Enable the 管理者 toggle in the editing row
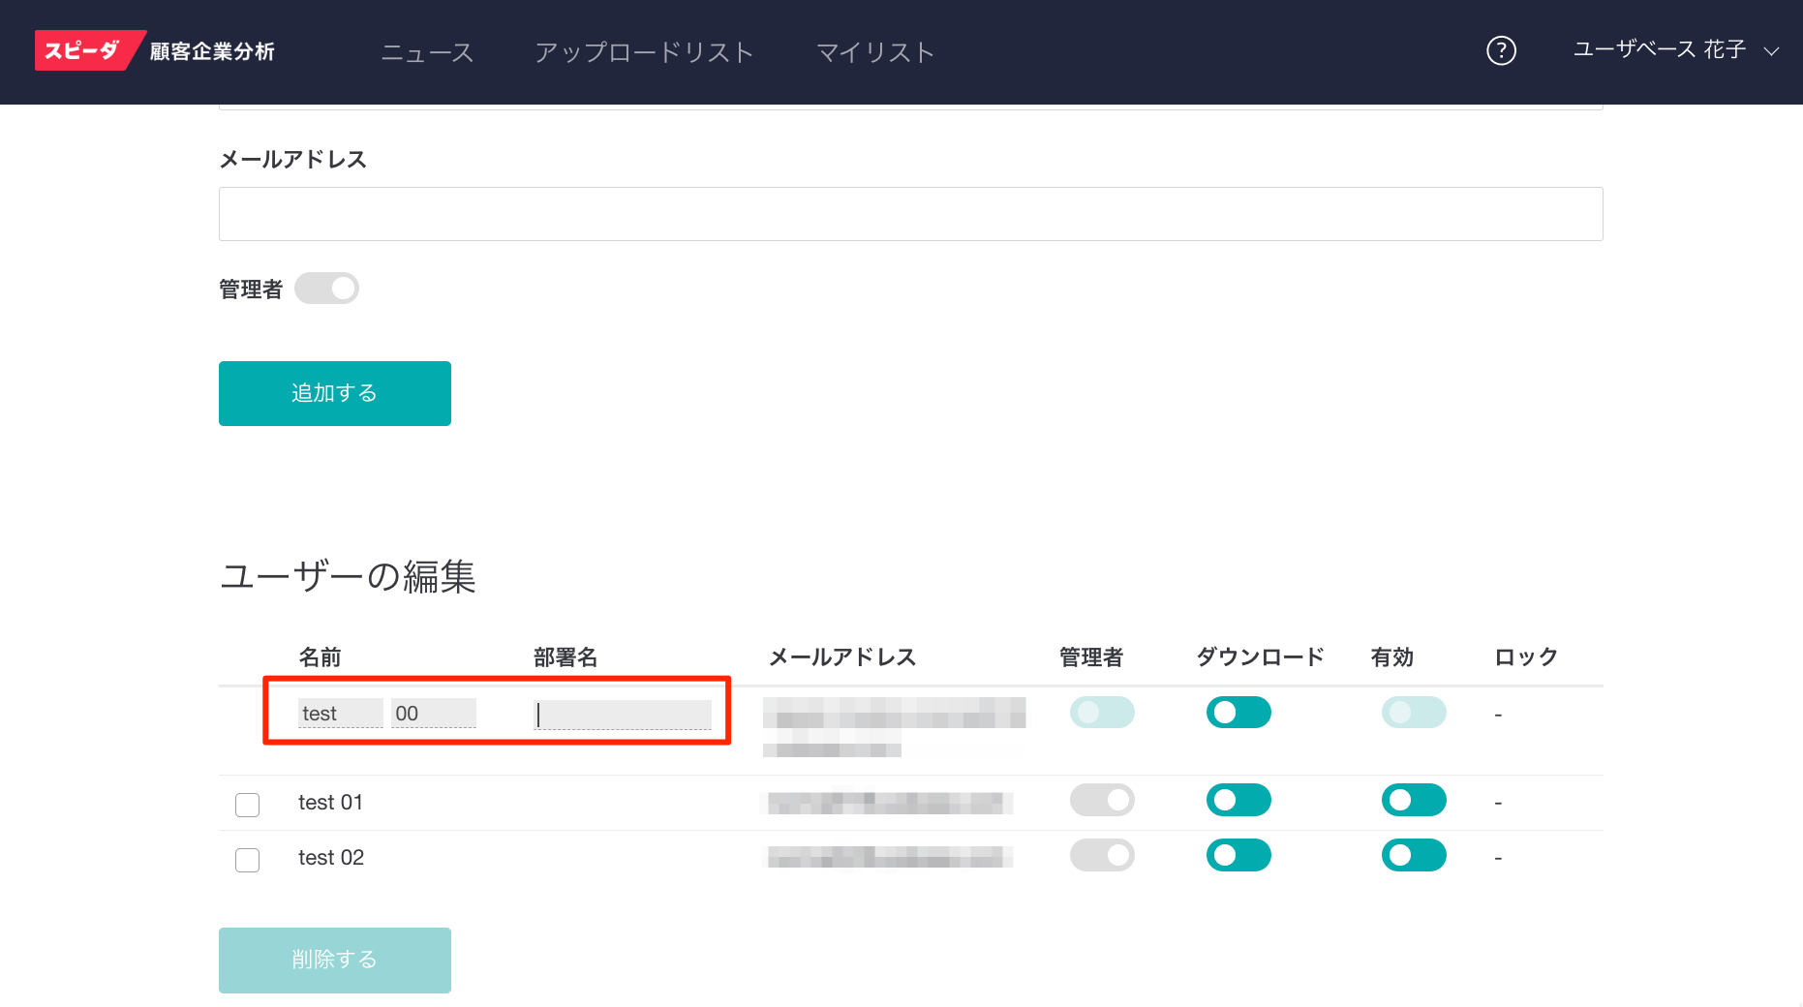Image resolution: width=1803 pixels, height=1007 pixels. click(1102, 712)
